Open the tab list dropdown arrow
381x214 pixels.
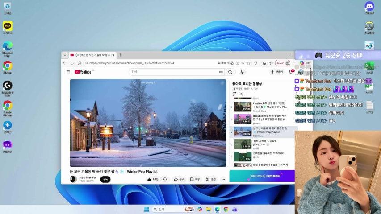pyautogui.click(x=65, y=55)
